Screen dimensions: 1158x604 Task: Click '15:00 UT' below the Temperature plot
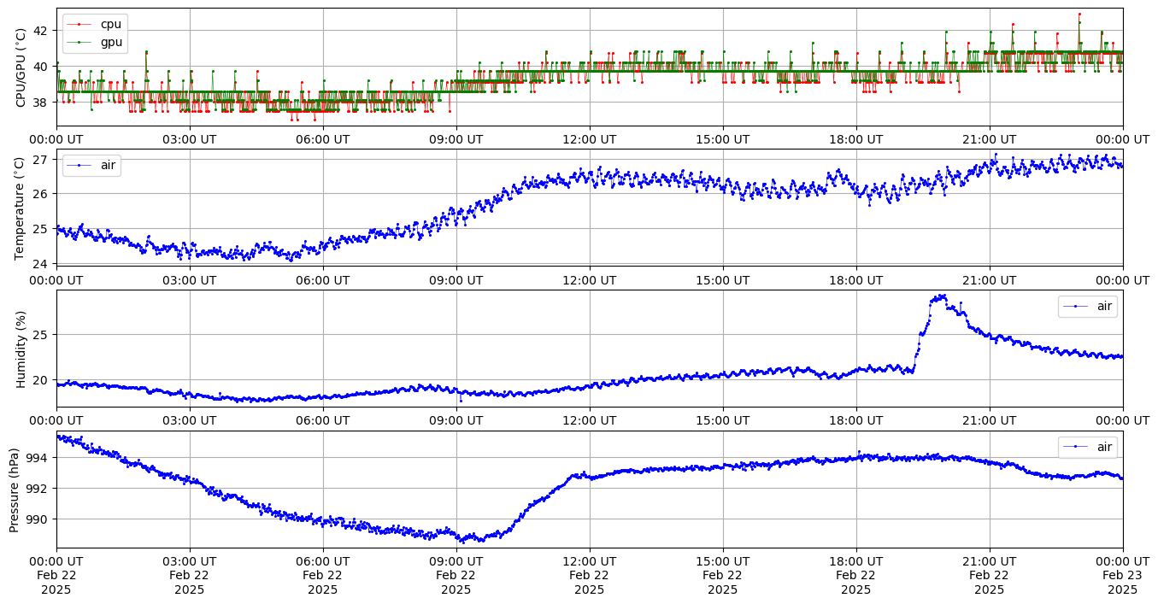pyautogui.click(x=723, y=280)
